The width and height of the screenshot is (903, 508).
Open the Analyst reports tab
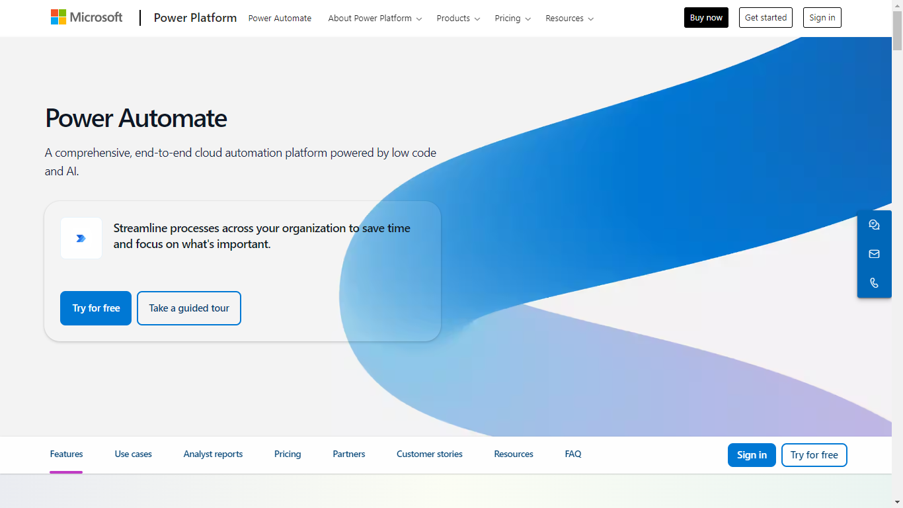[x=213, y=454]
